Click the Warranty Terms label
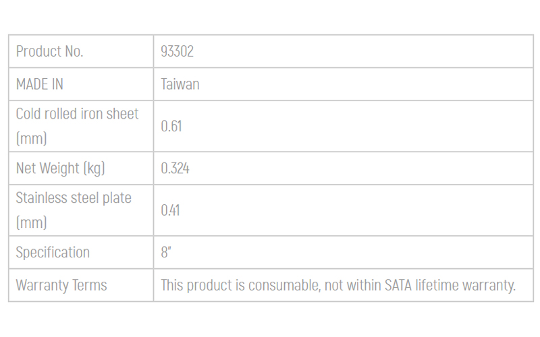Image resolution: width=540 pixels, height=337 pixels. [x=61, y=285]
